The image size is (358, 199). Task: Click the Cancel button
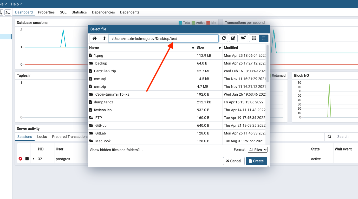[234, 161]
